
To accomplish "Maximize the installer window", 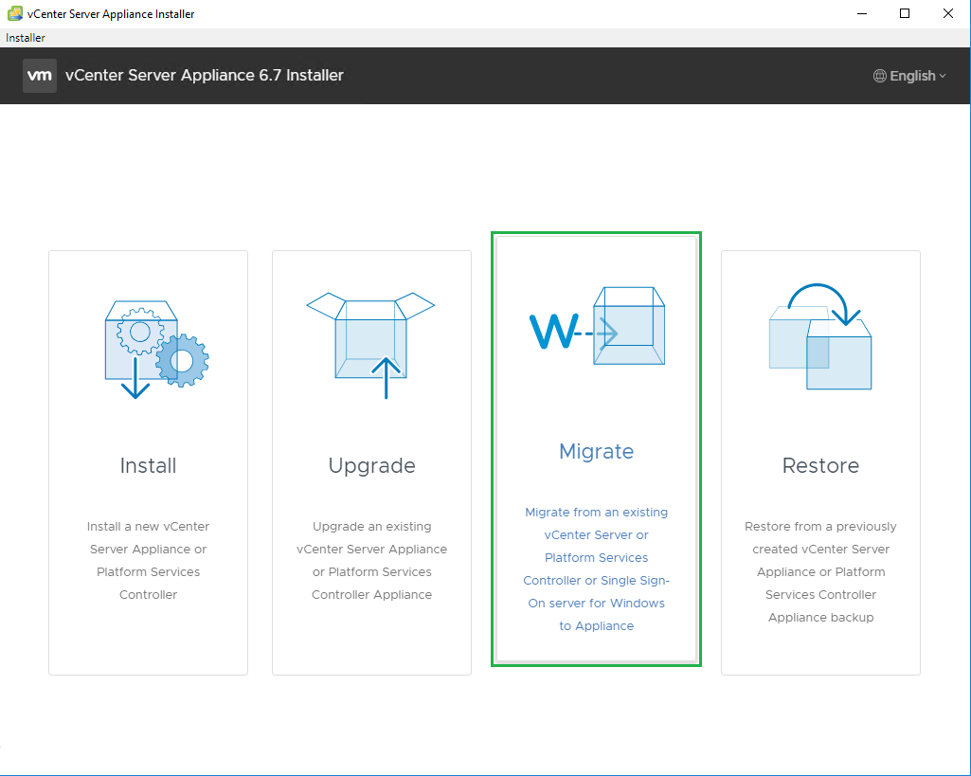I will tap(905, 13).
